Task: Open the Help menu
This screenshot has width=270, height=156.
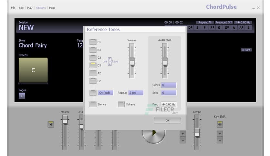Action: pos(52,8)
